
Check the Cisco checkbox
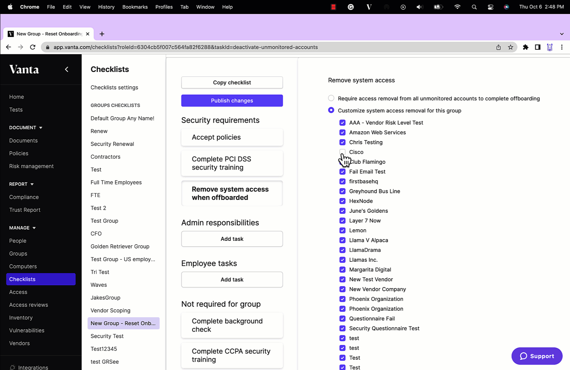[x=342, y=152]
